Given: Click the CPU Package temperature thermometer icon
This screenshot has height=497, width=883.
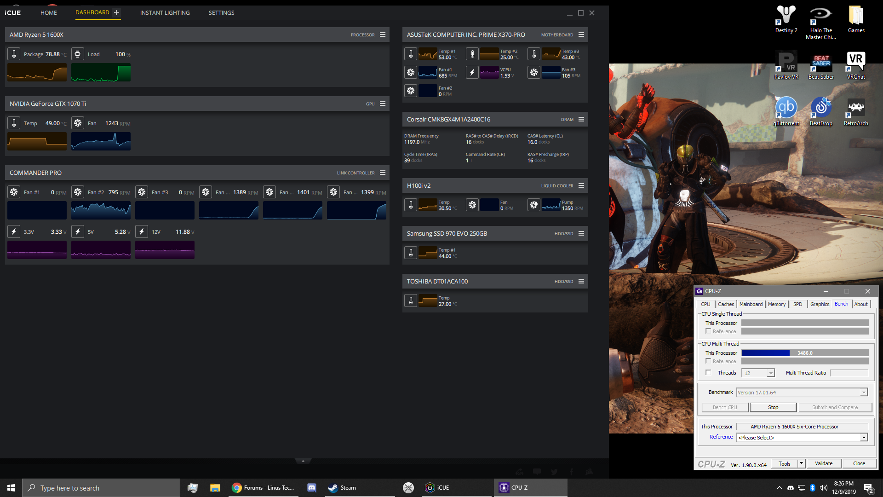Looking at the screenshot, I should point(14,54).
